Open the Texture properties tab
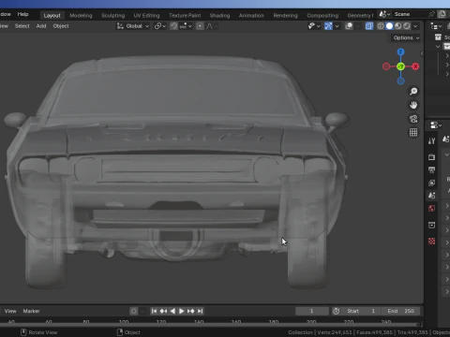 point(432,242)
